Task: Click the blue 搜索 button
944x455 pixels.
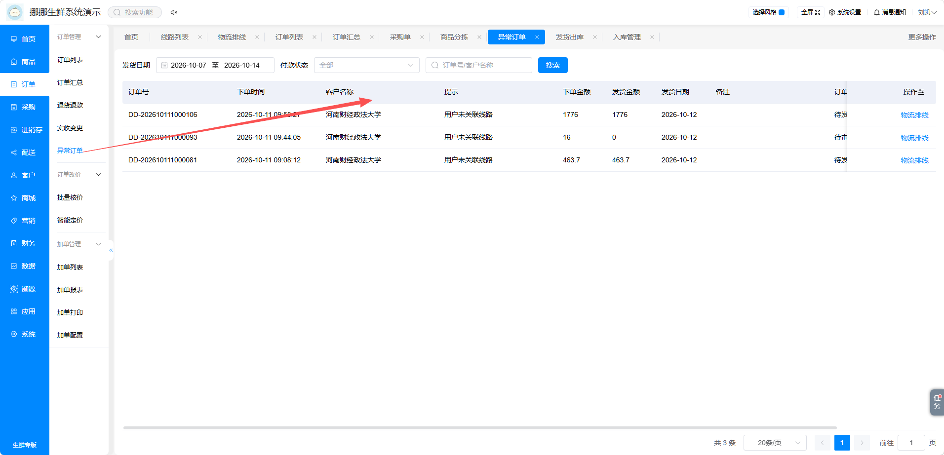Action: click(x=553, y=65)
